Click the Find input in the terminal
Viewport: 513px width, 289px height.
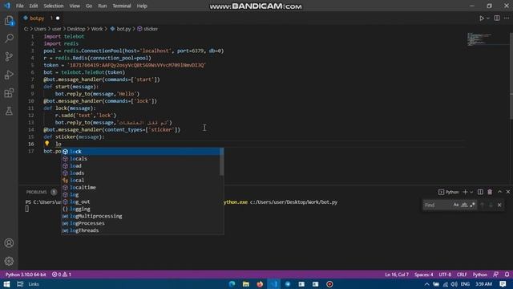pos(437,206)
